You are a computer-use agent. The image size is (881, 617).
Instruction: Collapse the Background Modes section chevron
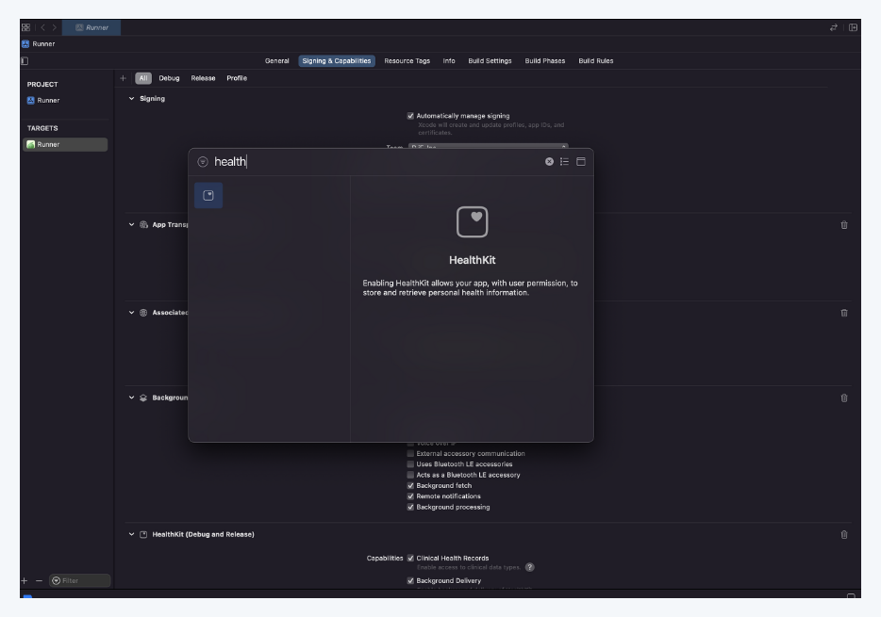pyautogui.click(x=131, y=398)
